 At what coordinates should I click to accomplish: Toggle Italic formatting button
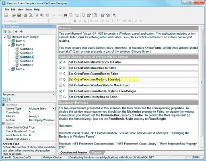tap(80, 21)
